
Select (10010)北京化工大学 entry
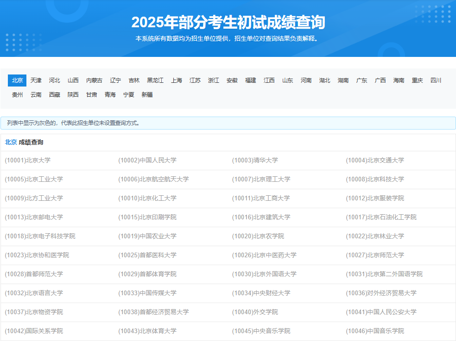coord(147,198)
